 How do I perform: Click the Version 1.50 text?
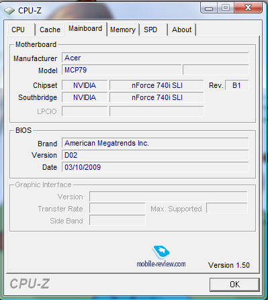tap(229, 265)
